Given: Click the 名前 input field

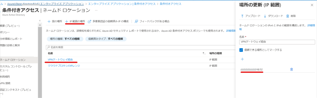Looking at the screenshot, I should (x=277, y=42).
